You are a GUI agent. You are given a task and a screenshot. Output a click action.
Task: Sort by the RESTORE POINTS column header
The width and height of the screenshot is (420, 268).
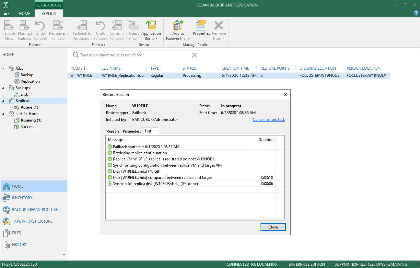click(x=275, y=68)
